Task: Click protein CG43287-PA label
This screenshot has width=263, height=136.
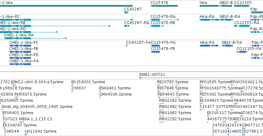Action: [x=138, y=43]
